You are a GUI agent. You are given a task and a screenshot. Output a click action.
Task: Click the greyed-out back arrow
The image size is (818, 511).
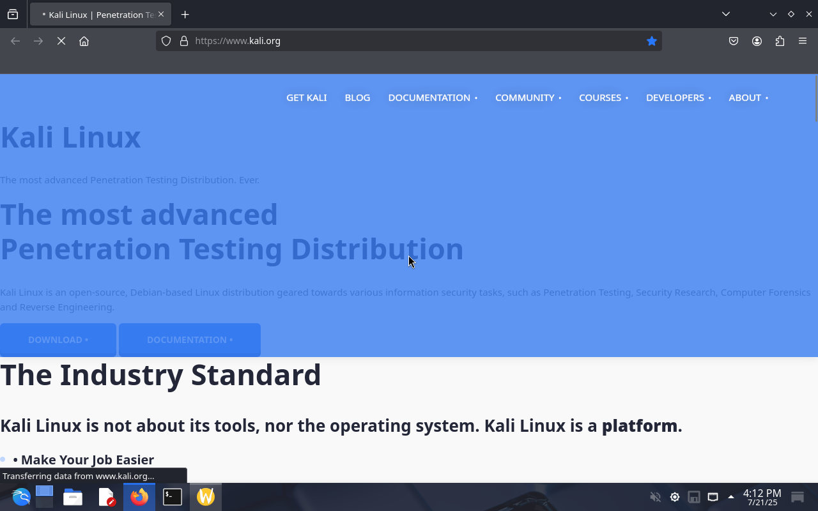(15, 41)
